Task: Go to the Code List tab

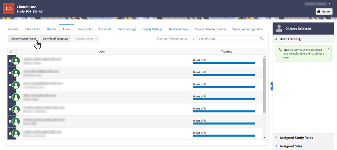Action: coord(105,29)
